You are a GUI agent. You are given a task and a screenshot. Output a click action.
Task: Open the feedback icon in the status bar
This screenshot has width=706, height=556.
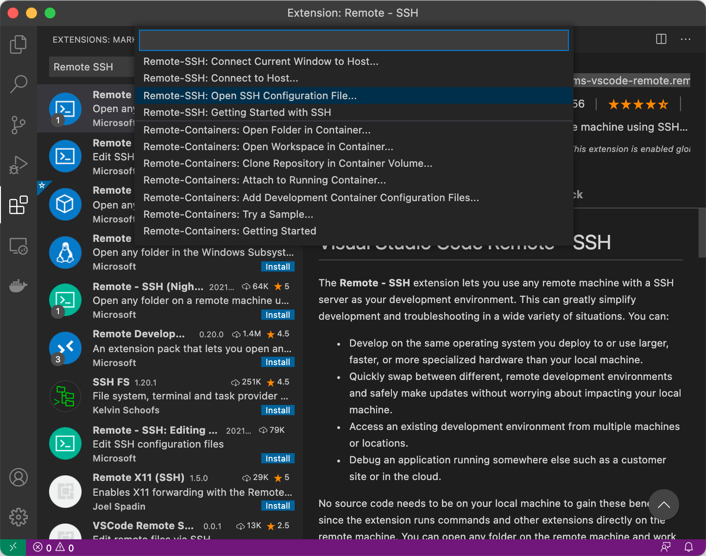click(666, 547)
